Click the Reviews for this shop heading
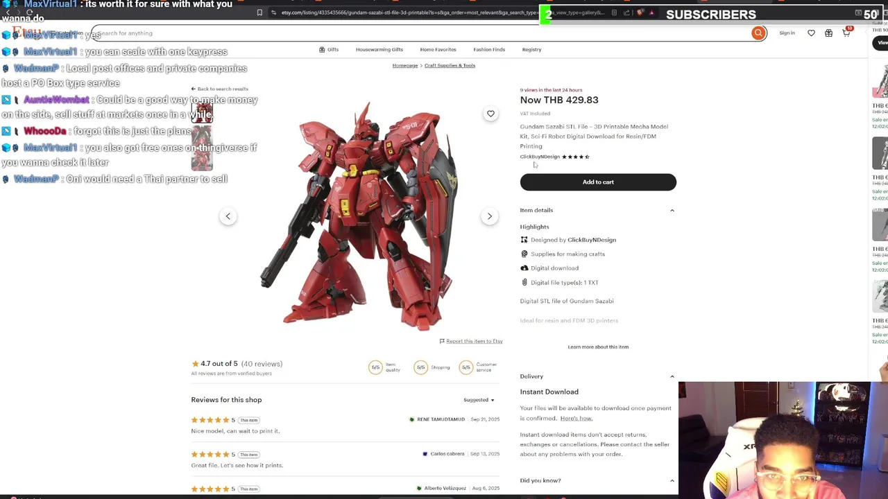The height and width of the screenshot is (499, 888). 226,400
